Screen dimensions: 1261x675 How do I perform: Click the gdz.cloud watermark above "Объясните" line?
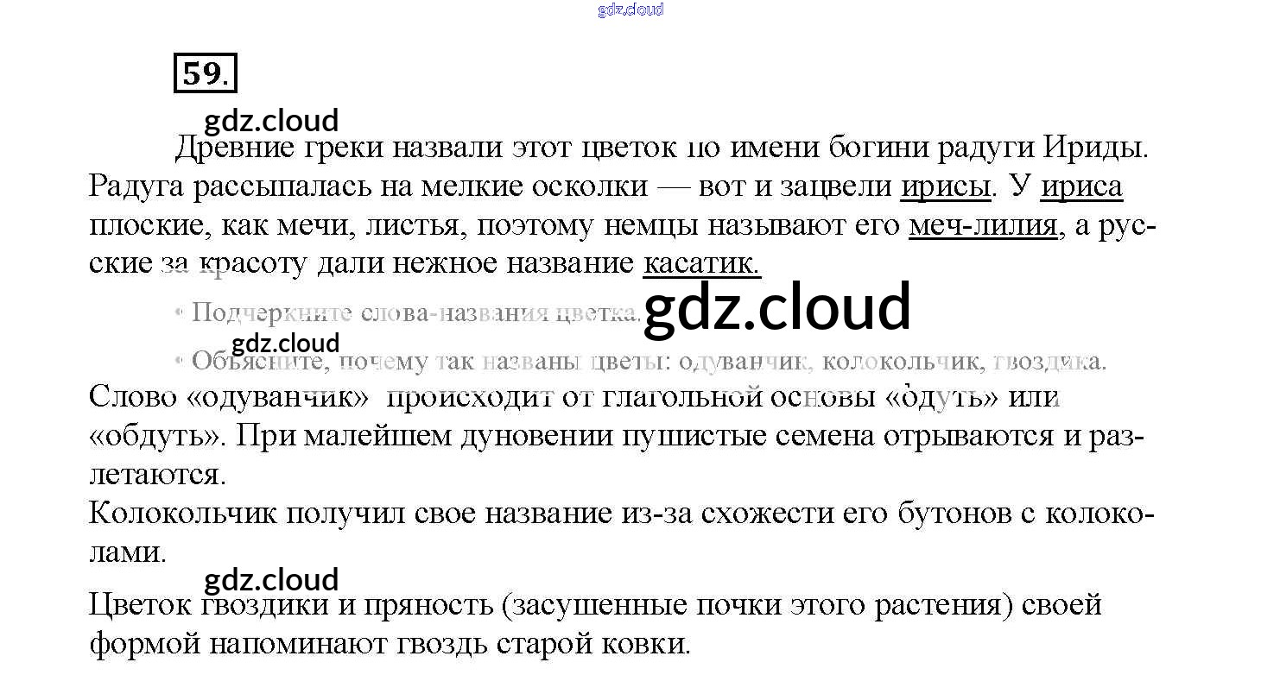tap(286, 343)
